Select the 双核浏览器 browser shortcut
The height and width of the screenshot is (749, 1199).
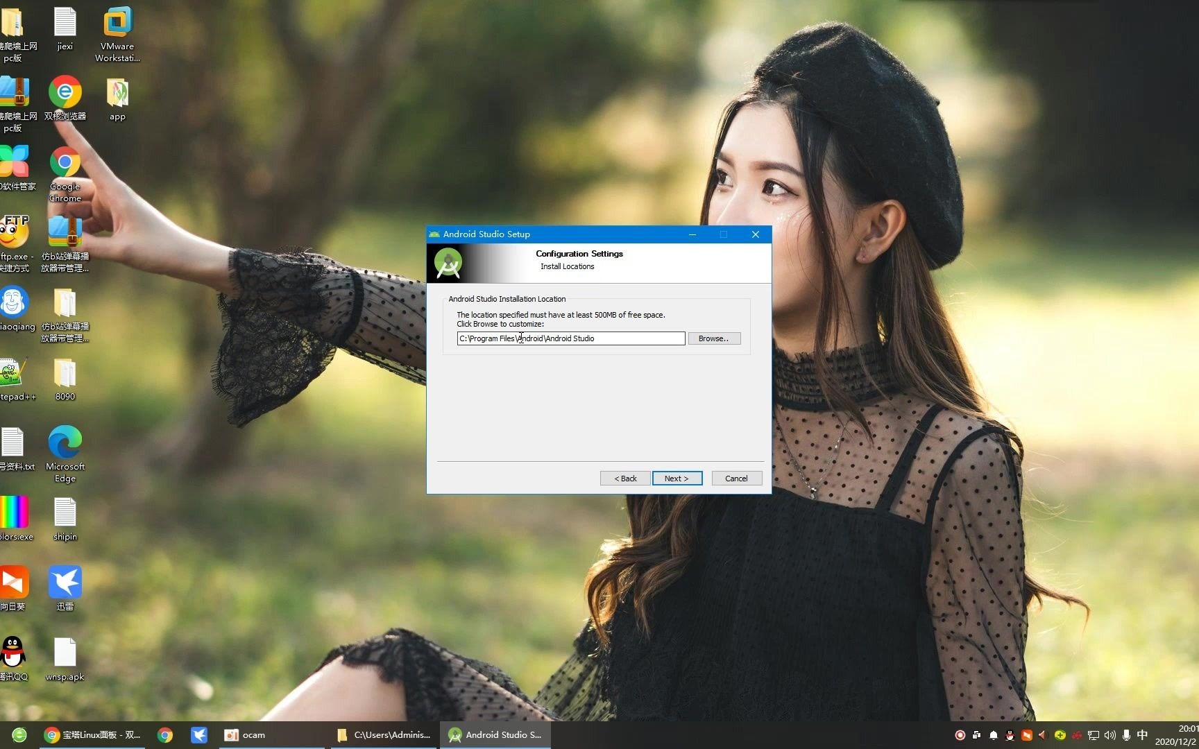point(65,98)
